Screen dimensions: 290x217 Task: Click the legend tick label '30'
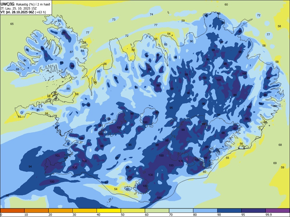click(x=74, y=215)
